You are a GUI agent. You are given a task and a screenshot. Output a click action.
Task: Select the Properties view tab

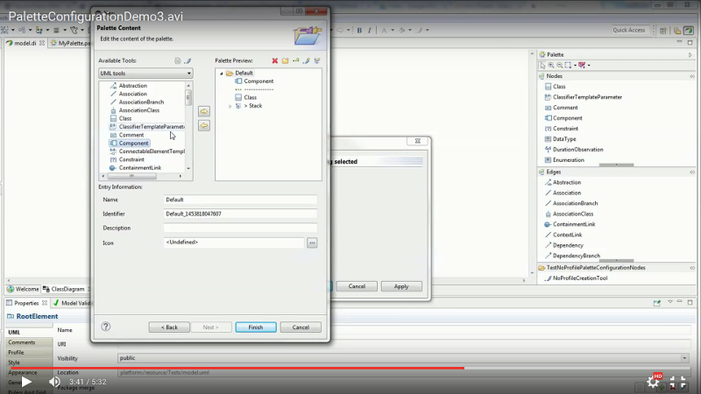[x=26, y=303]
